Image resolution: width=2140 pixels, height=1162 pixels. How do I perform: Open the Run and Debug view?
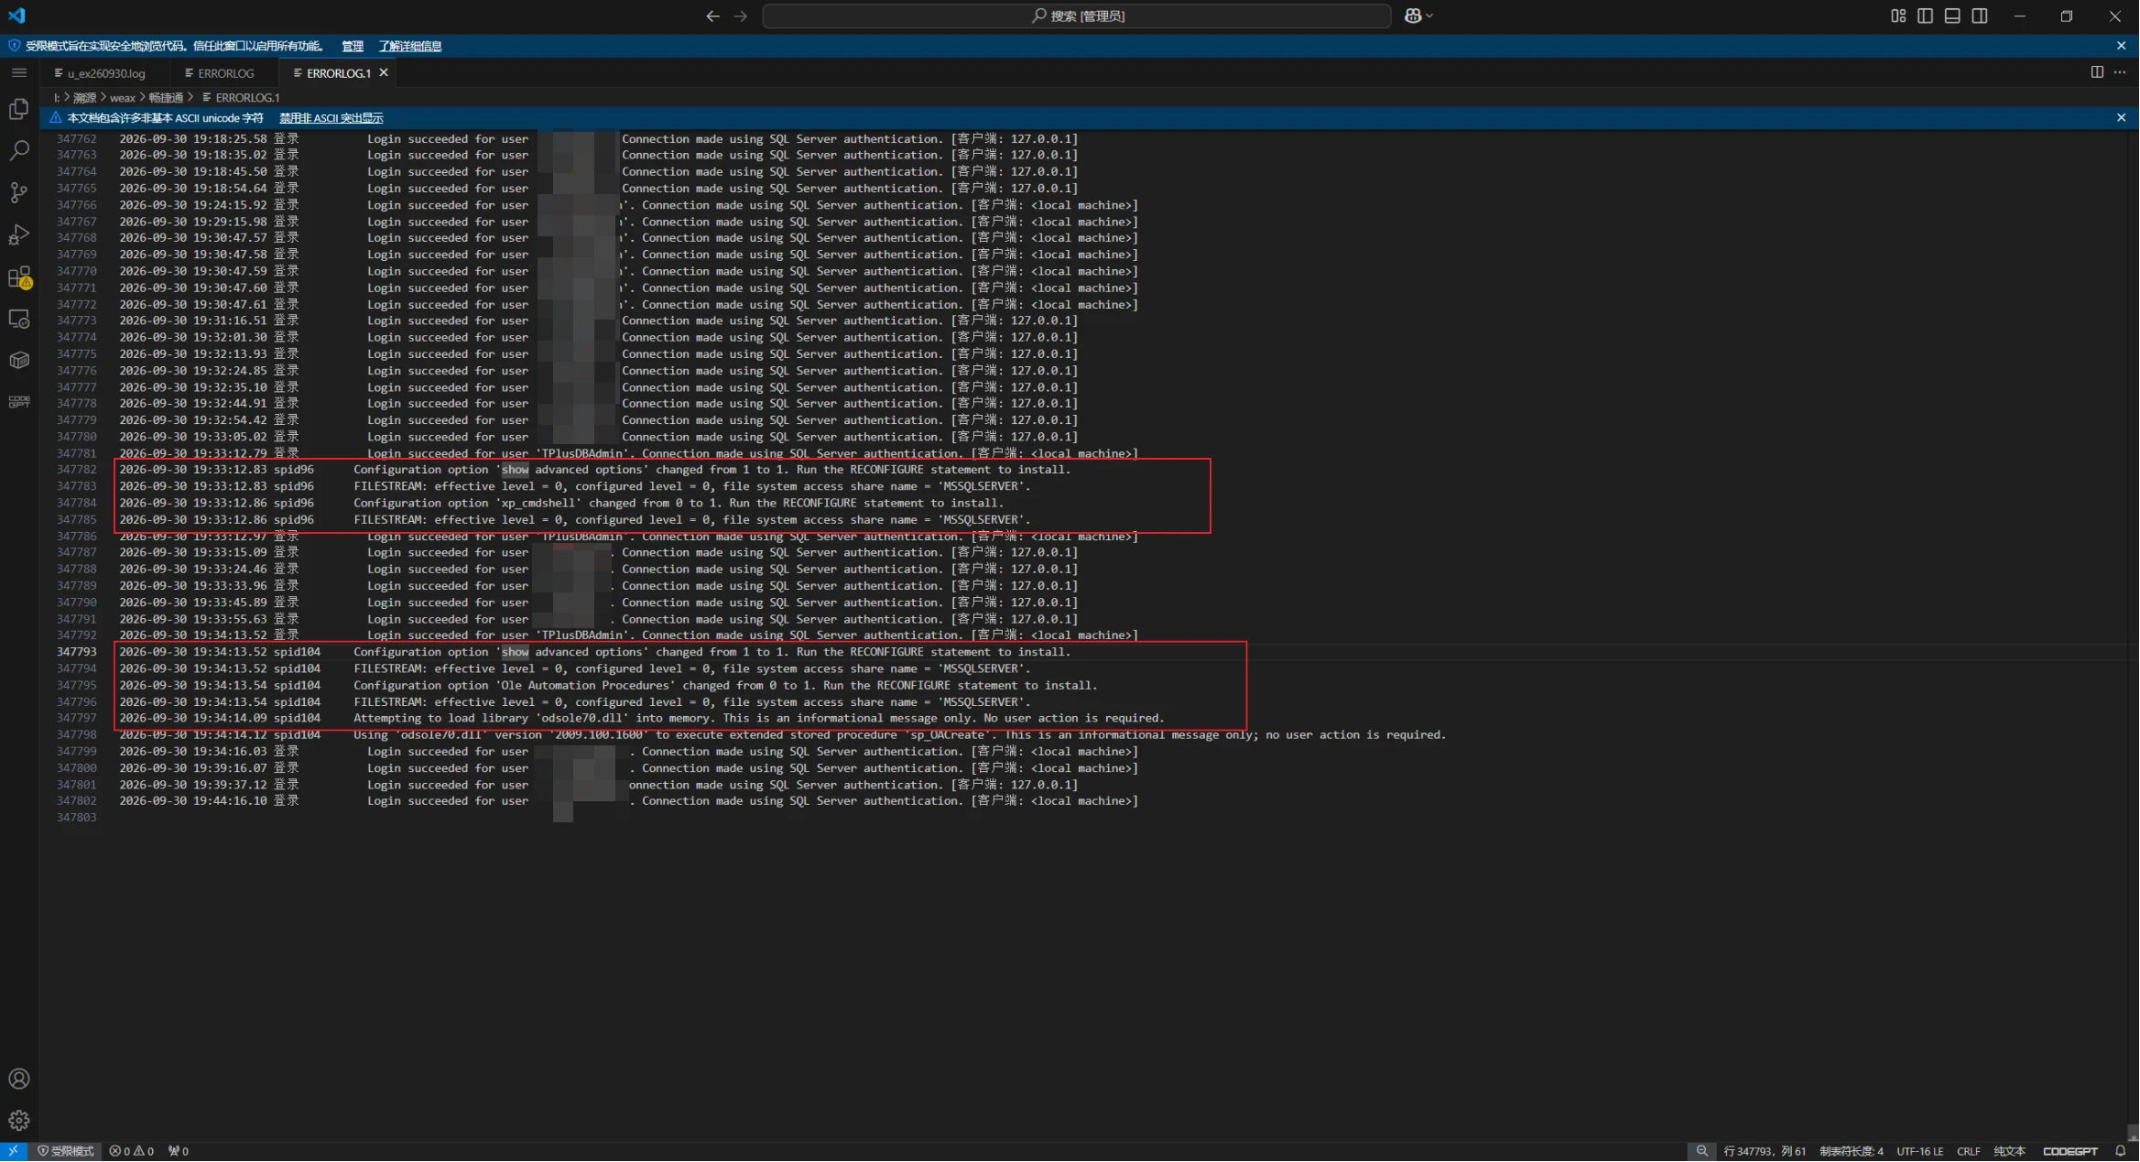coord(18,234)
